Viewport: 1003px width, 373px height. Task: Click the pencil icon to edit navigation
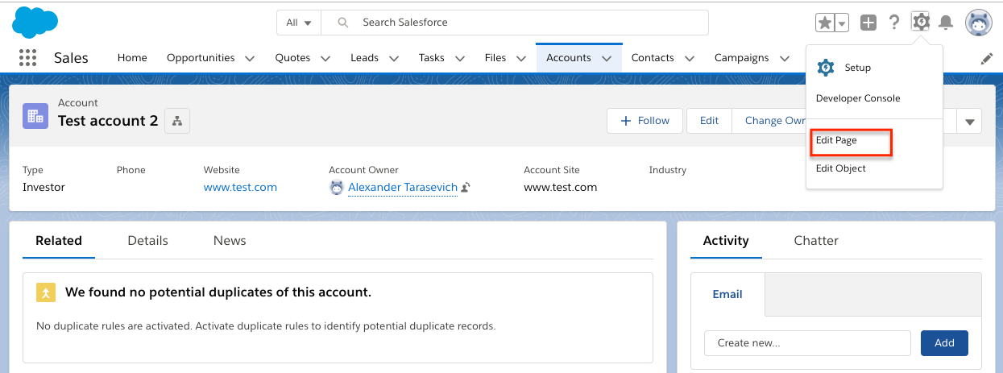pyautogui.click(x=986, y=59)
